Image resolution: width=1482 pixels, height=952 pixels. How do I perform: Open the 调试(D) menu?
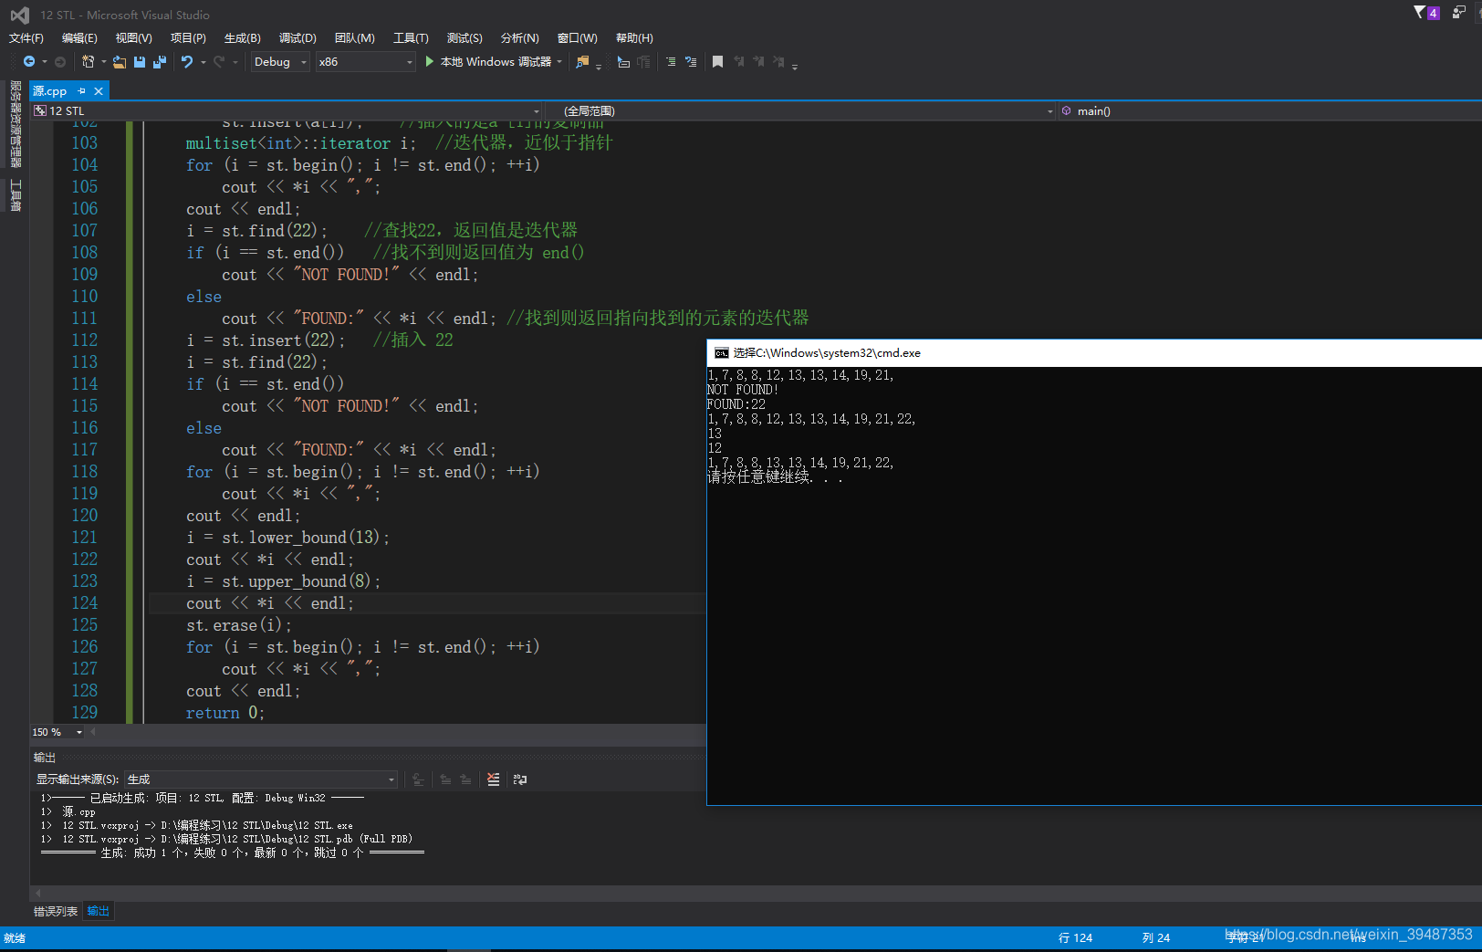(297, 37)
